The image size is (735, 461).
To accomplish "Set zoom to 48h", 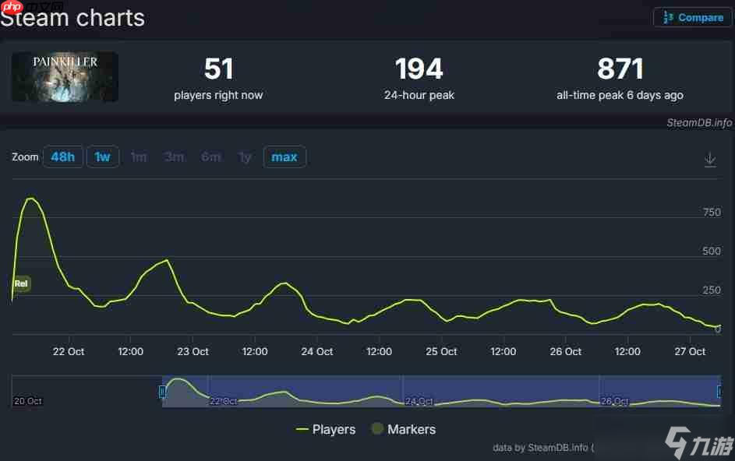I will point(62,157).
